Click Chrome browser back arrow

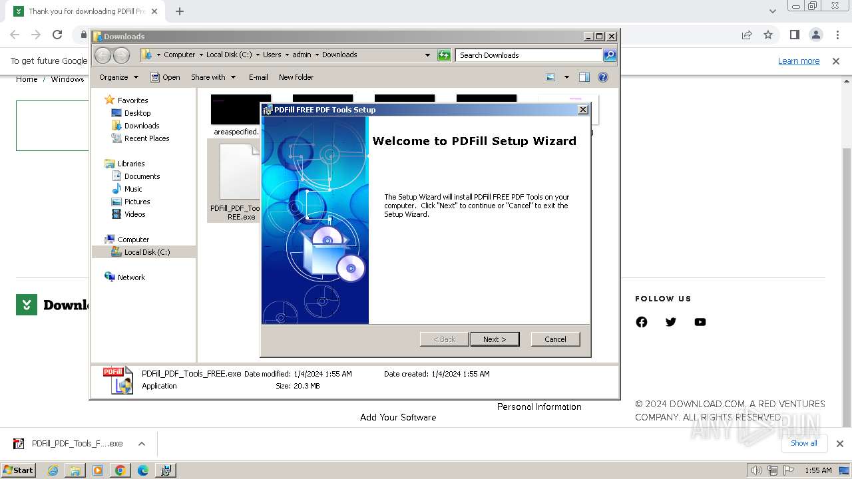[x=15, y=35]
